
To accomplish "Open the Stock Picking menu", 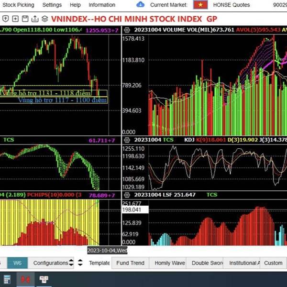I will click(18, 5).
